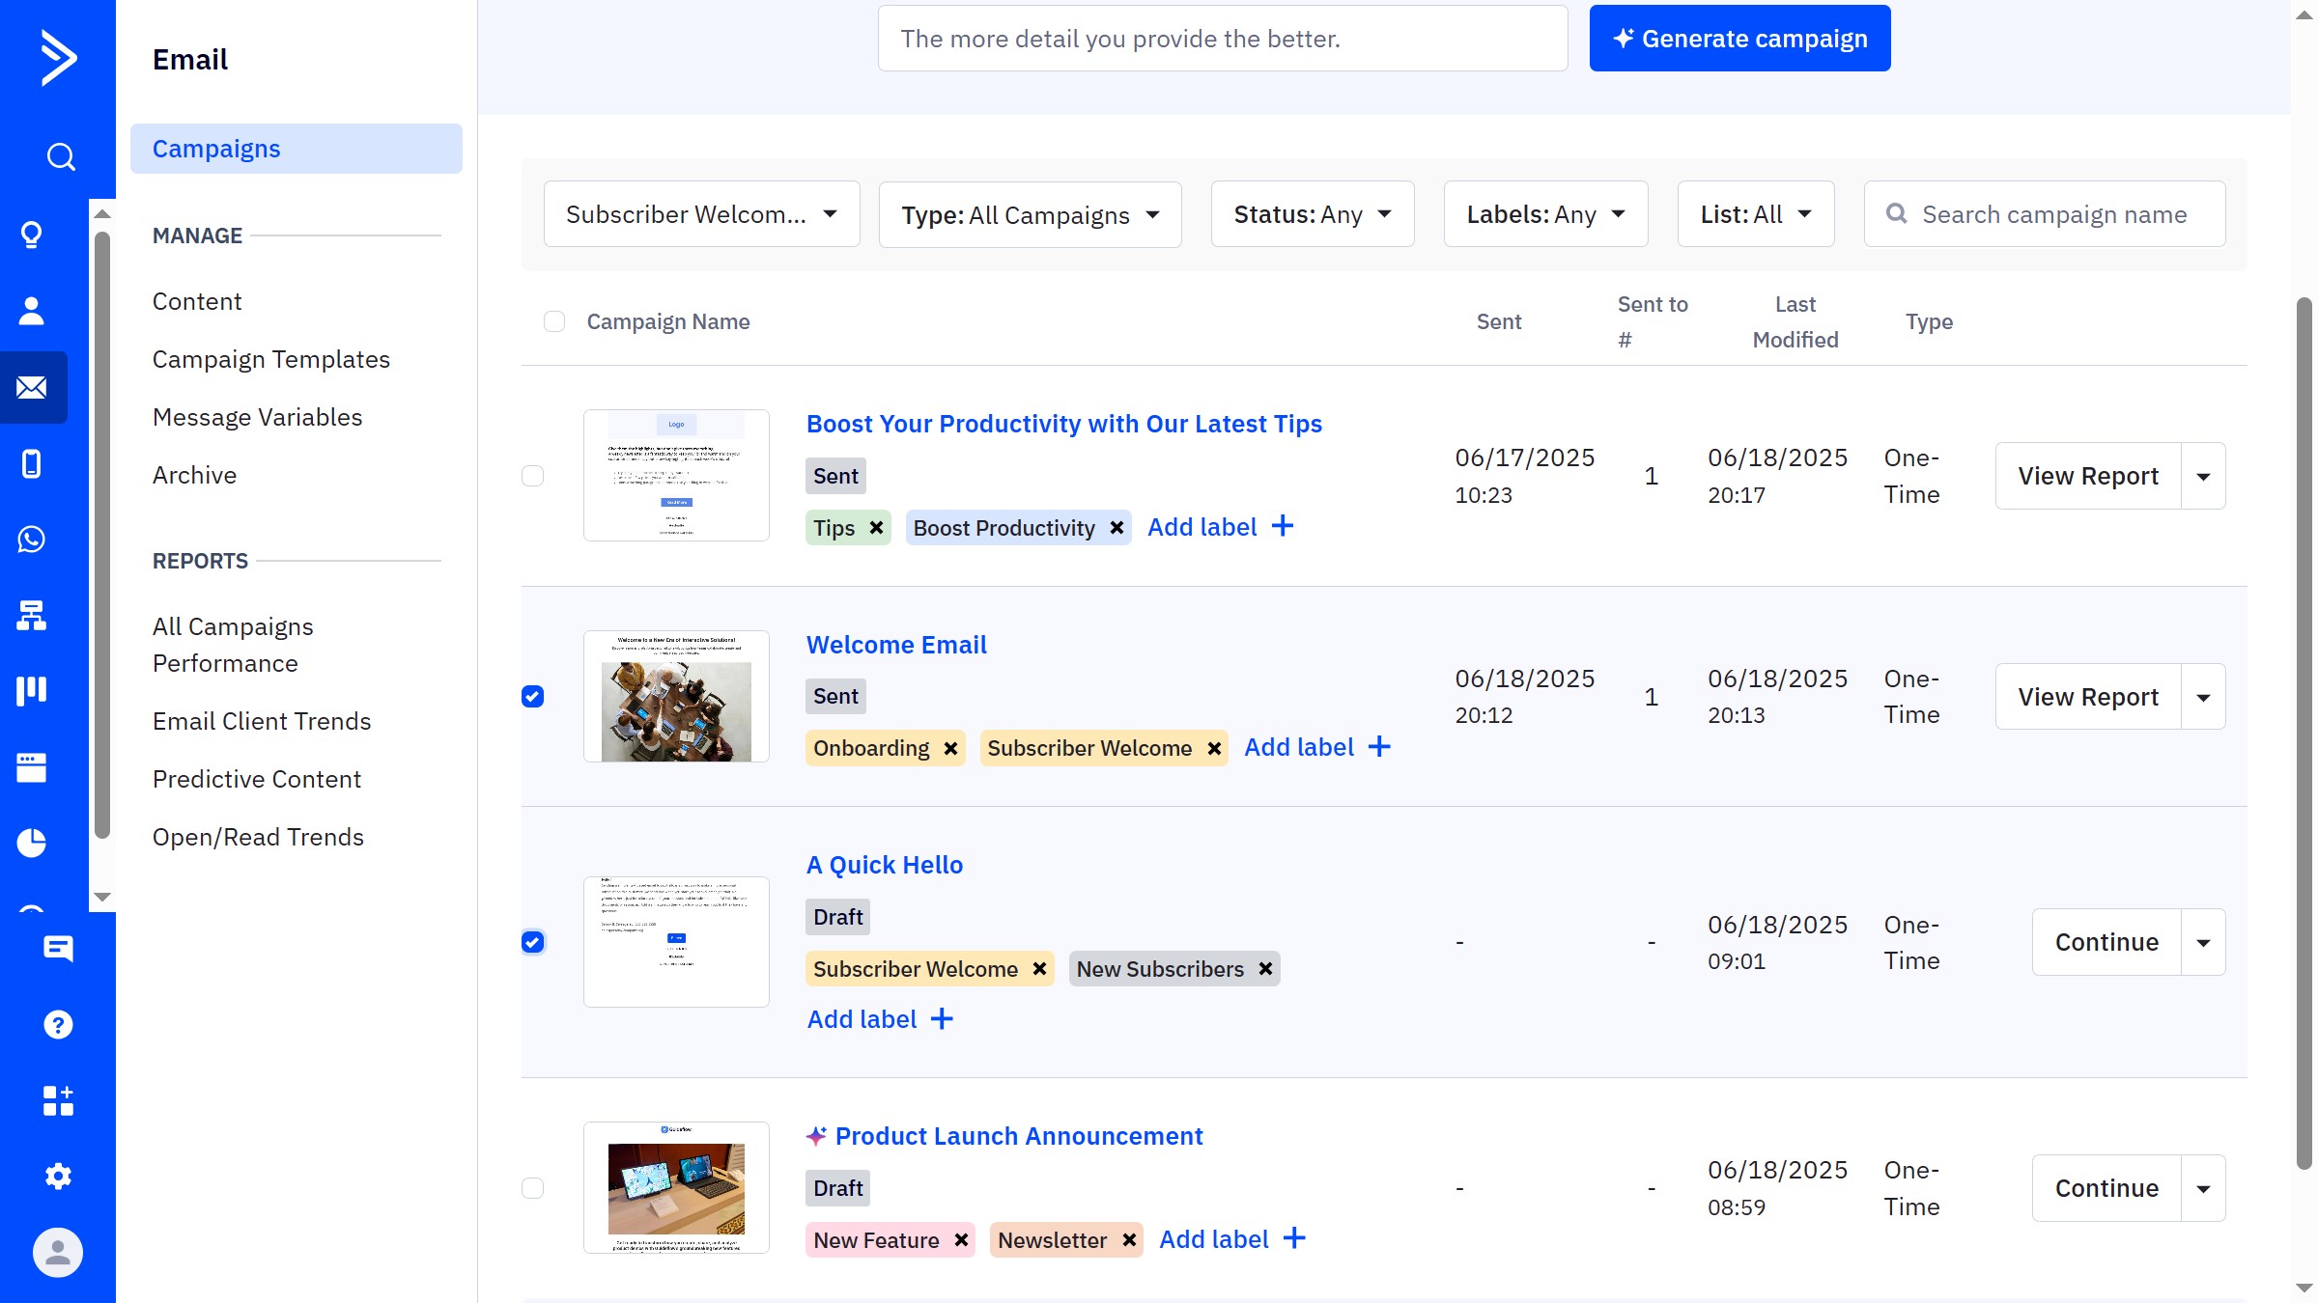Open the Labels: Any filter dropdown
2318x1303 pixels.
click(1544, 214)
